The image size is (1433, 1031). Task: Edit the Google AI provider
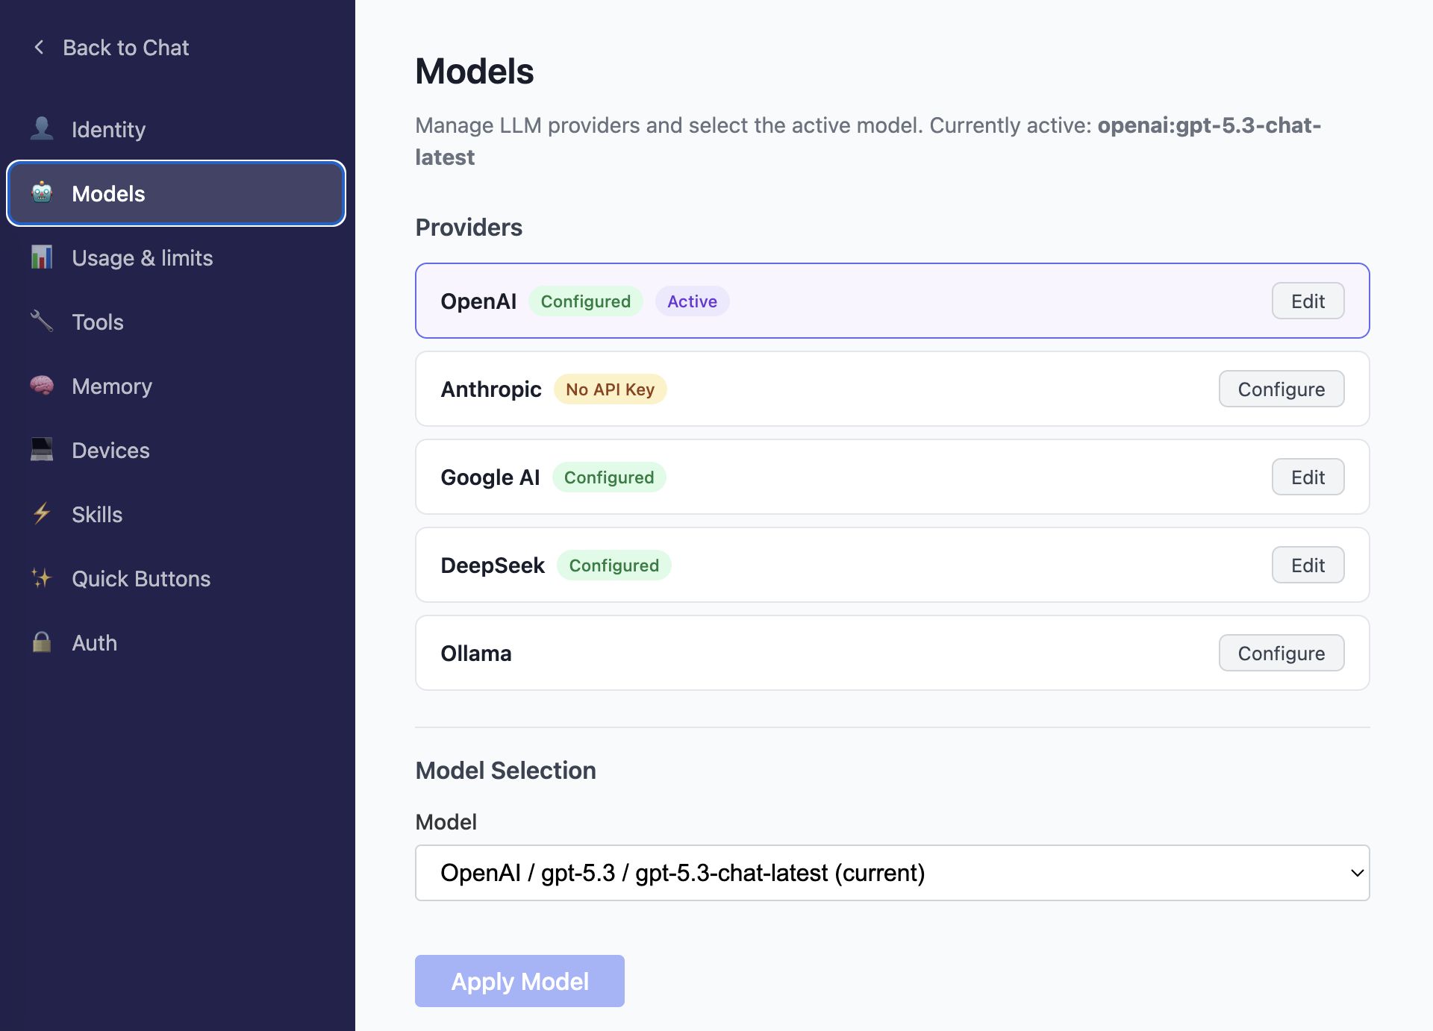1308,477
